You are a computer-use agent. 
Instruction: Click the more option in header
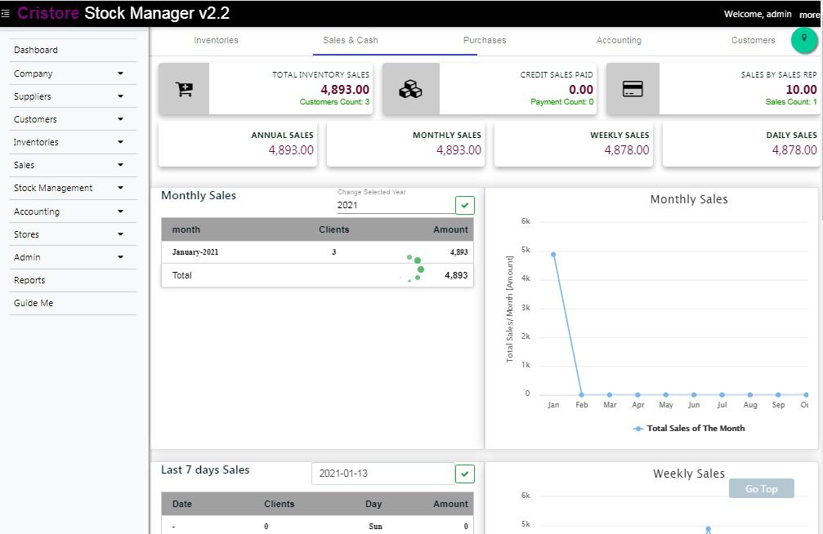[x=809, y=15]
